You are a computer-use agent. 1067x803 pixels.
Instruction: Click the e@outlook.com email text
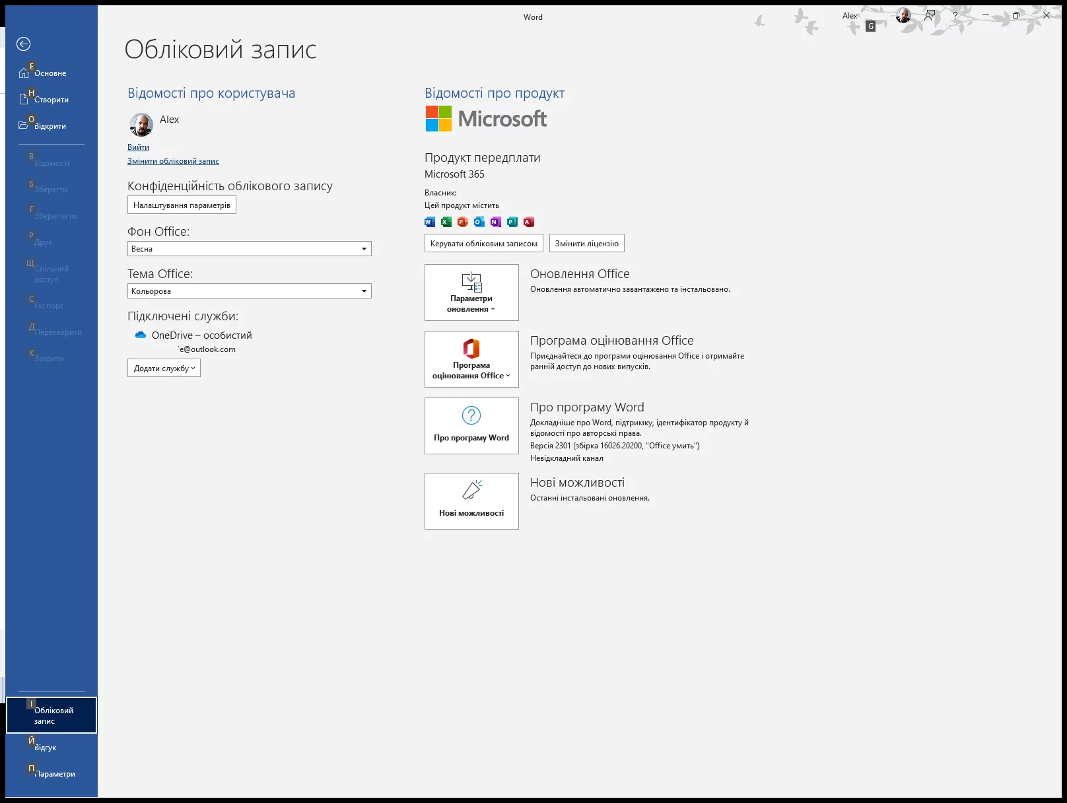tap(207, 349)
